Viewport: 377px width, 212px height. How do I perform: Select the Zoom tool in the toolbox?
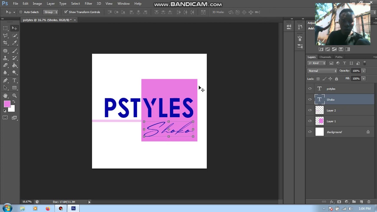[14, 96]
